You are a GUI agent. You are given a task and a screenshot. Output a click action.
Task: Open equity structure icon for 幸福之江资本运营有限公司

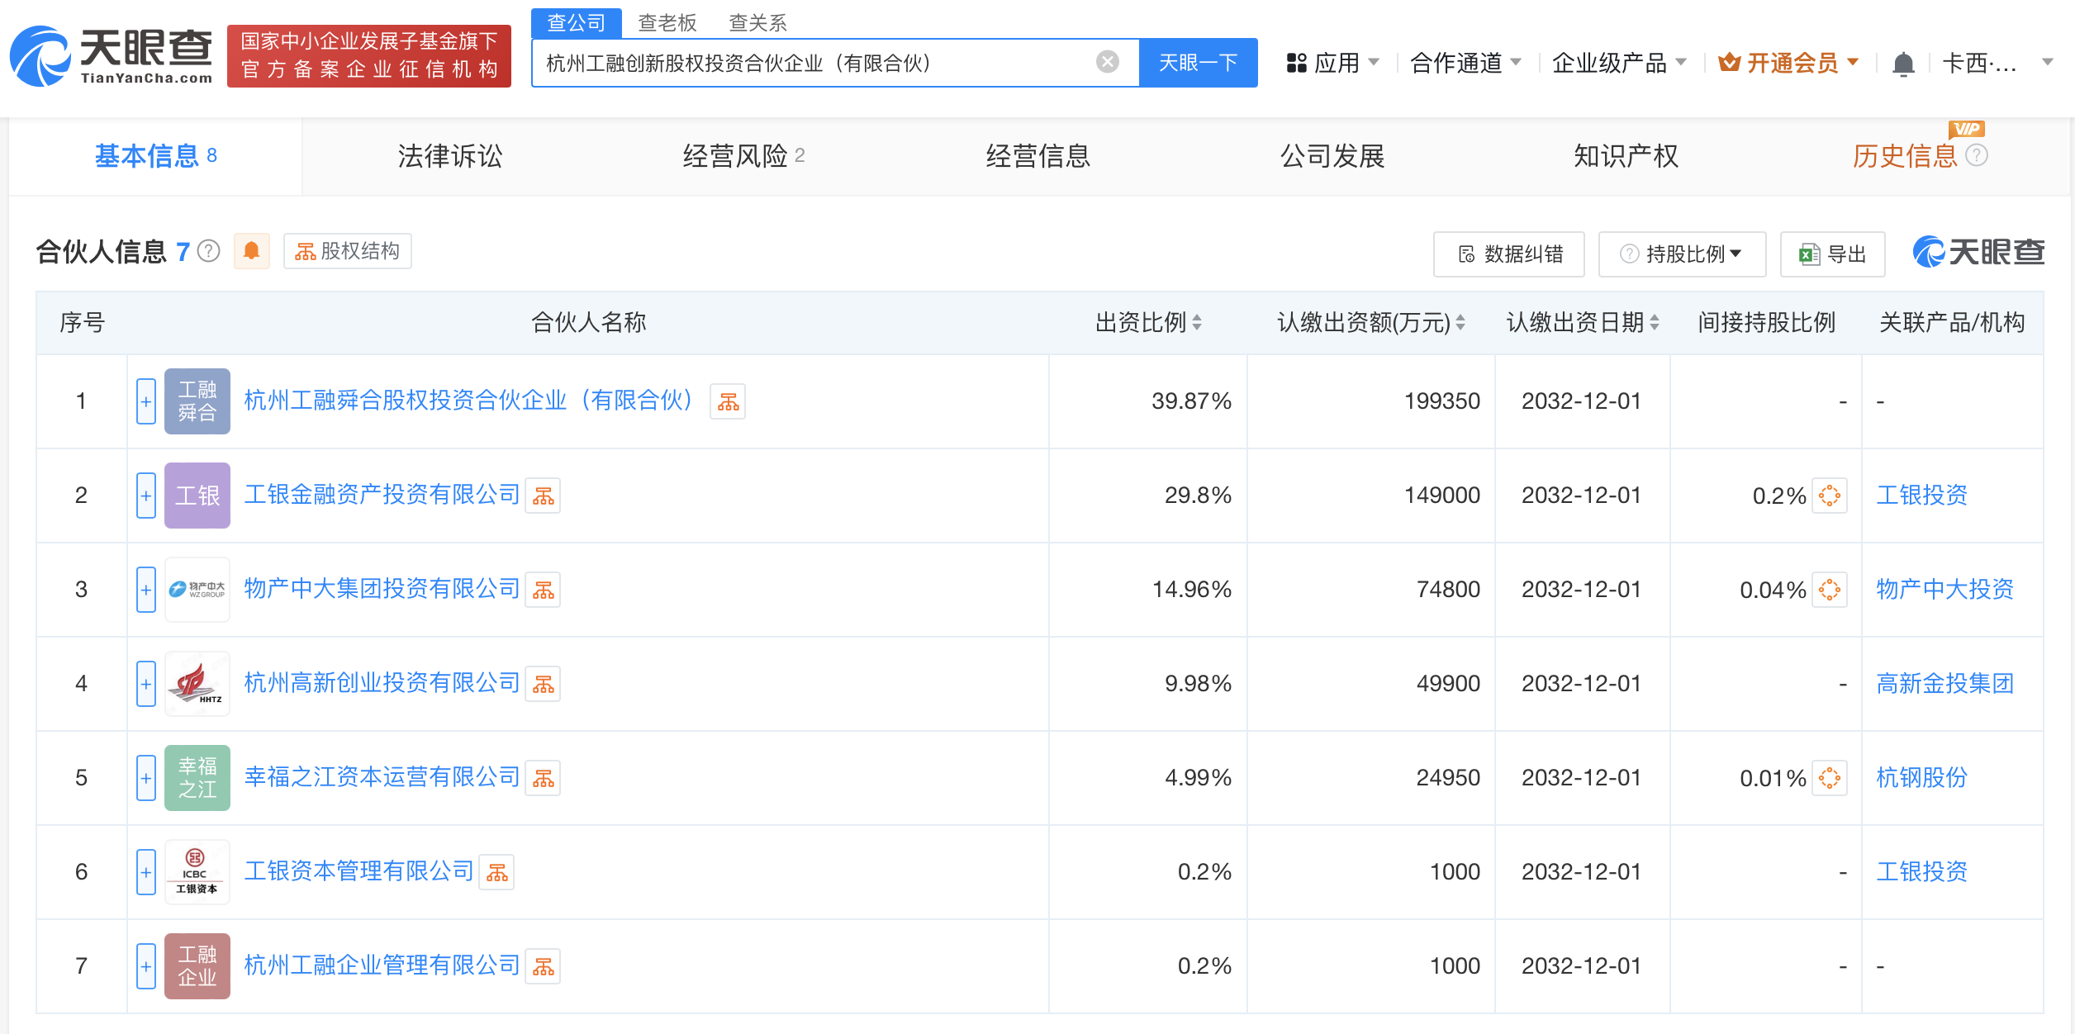543,778
